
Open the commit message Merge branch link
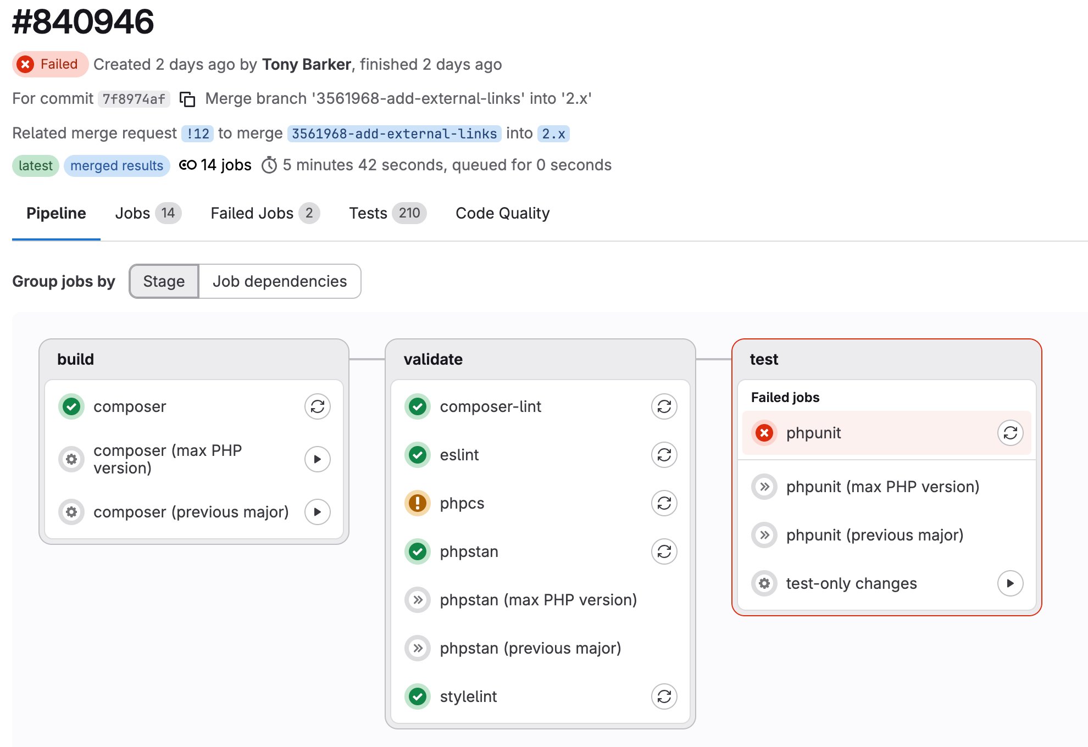click(x=398, y=98)
